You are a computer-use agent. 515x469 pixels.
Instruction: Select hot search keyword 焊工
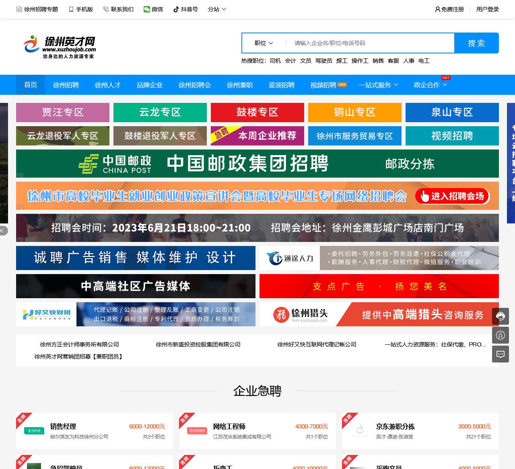tap(342, 61)
